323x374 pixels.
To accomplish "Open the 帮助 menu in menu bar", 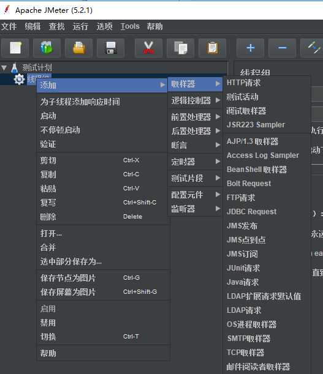I will coord(155,26).
